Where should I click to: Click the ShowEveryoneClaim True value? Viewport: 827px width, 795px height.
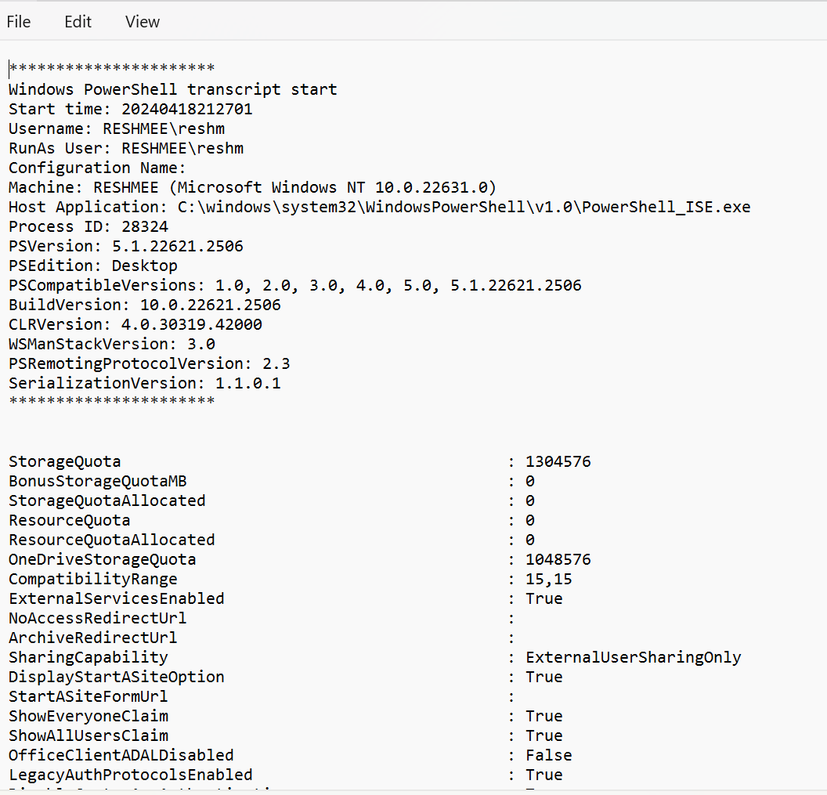544,716
